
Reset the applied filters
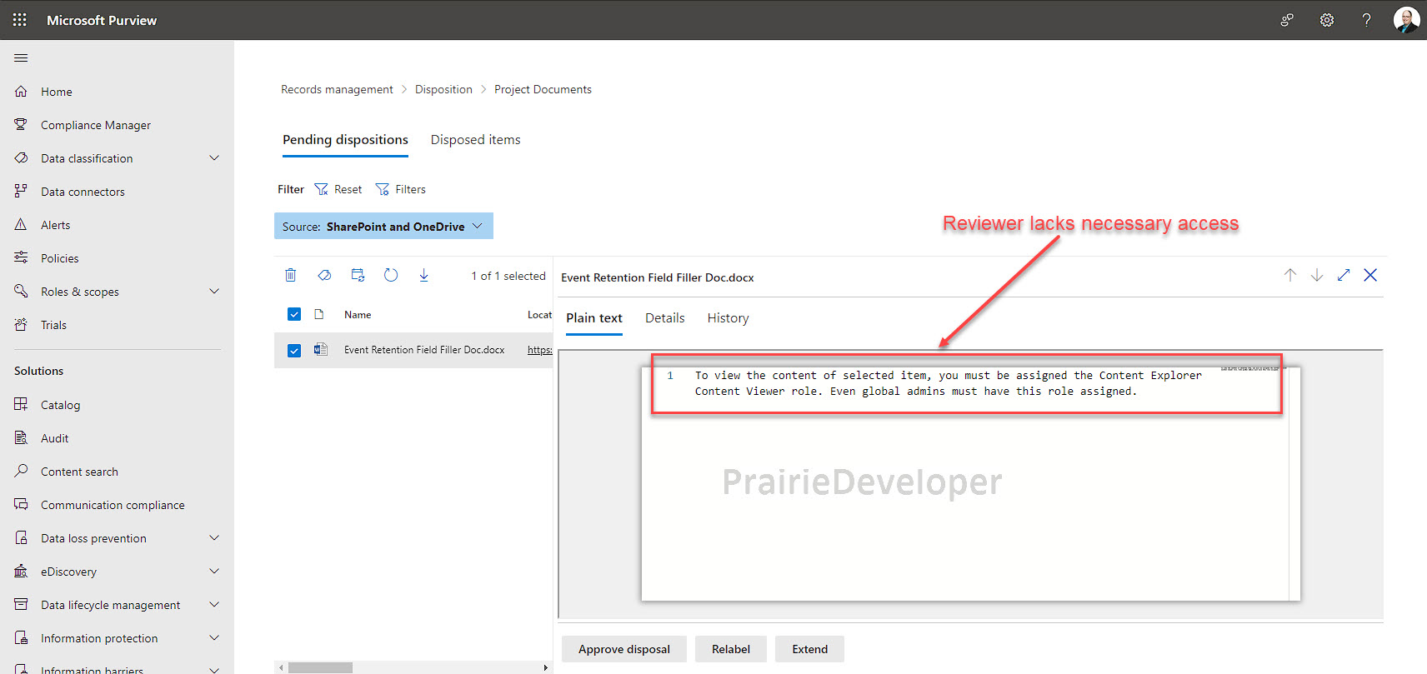click(338, 189)
